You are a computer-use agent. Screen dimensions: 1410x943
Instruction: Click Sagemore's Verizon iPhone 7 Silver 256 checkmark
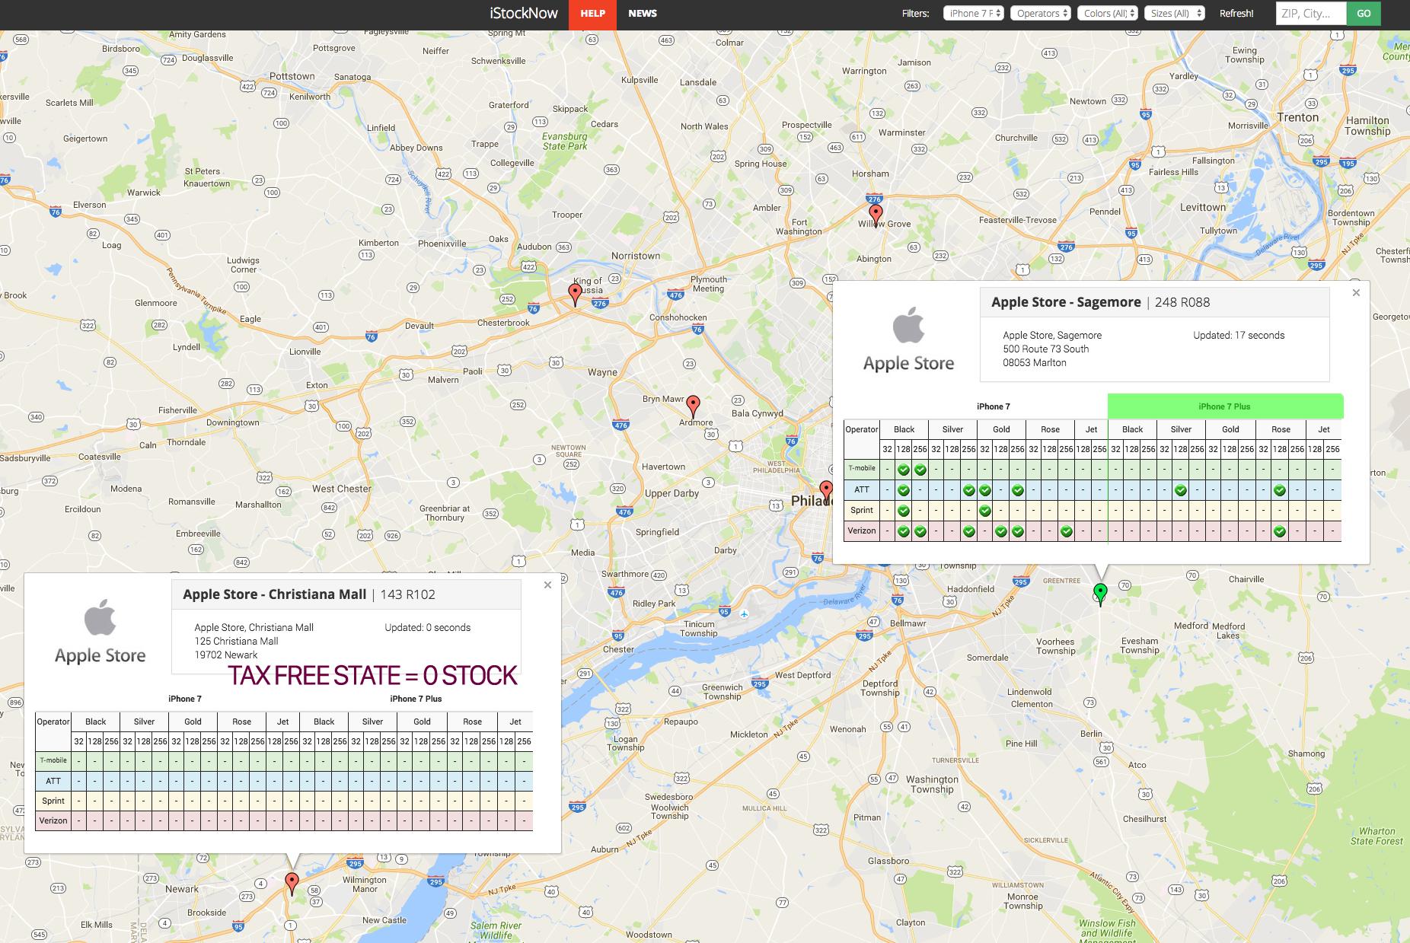click(969, 531)
